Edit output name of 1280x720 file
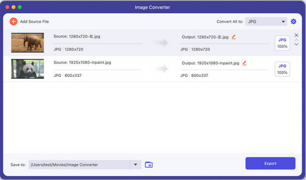The image size is (306, 180). [234, 37]
